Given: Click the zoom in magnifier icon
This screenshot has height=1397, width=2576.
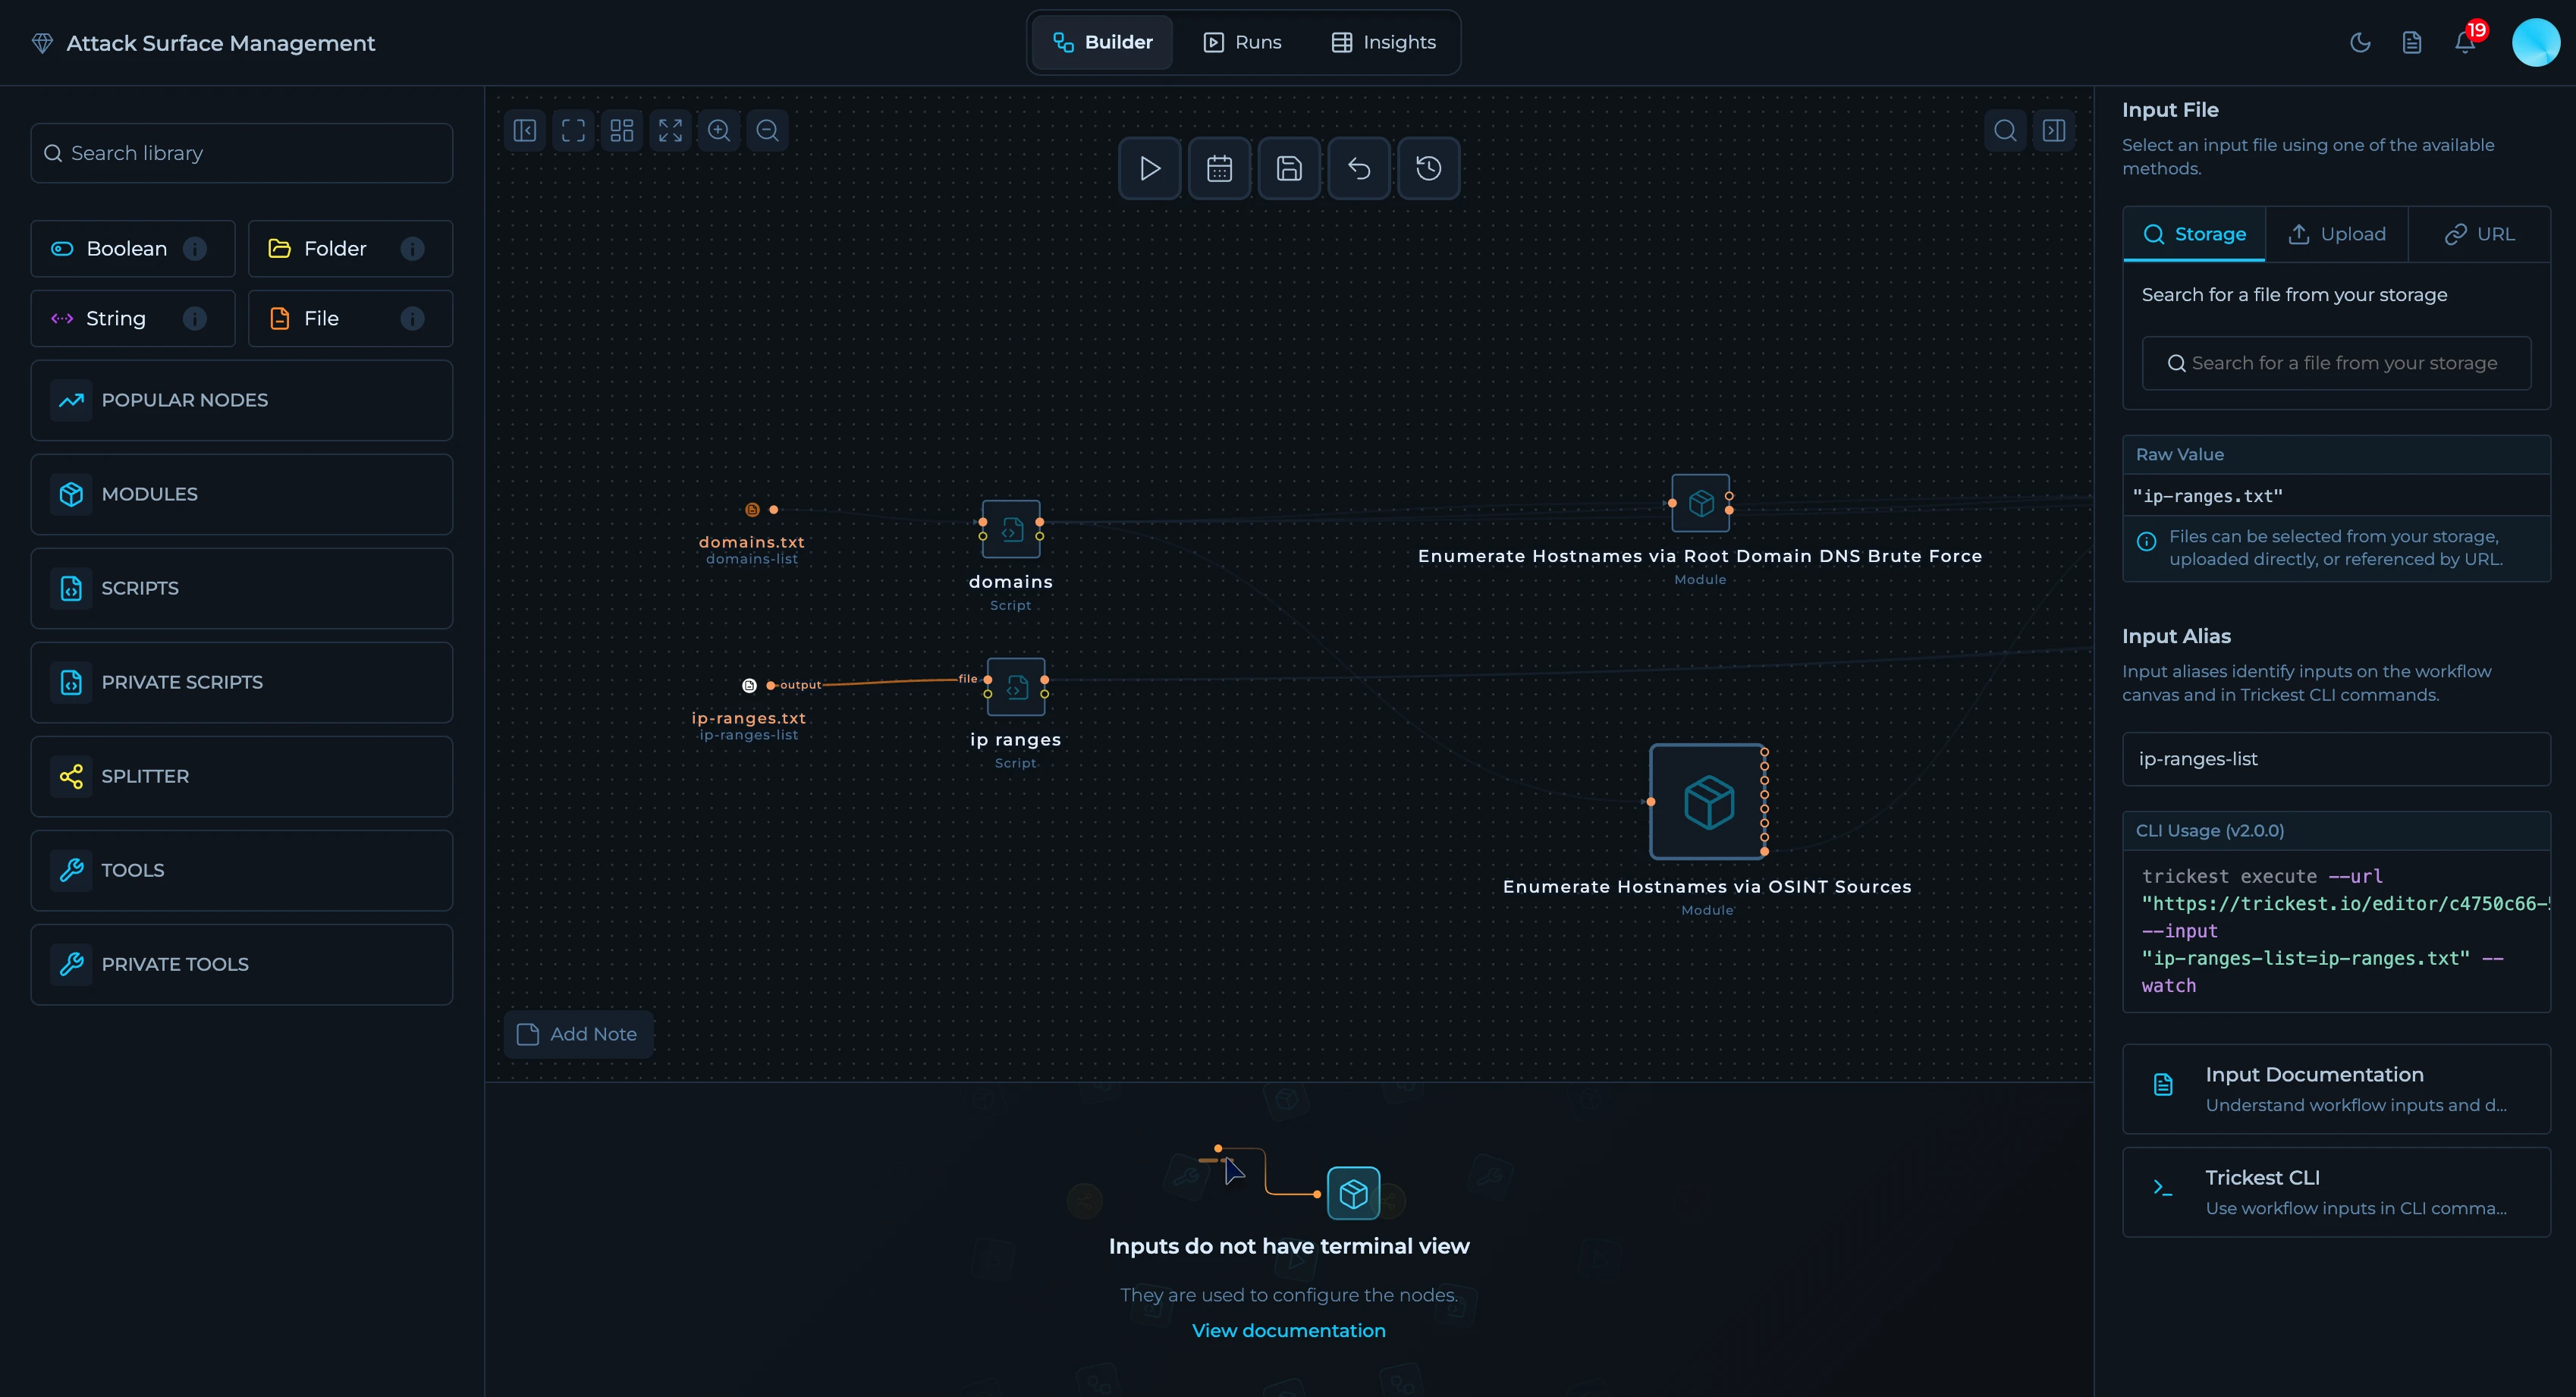Looking at the screenshot, I should (x=719, y=130).
